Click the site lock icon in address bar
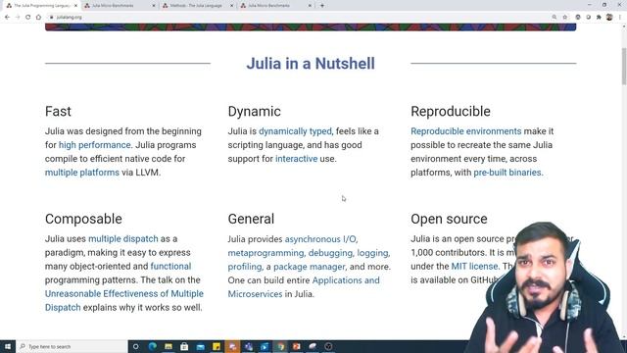The height and width of the screenshot is (353, 627). click(x=51, y=18)
